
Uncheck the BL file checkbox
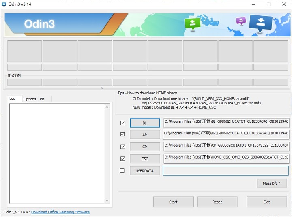pyautogui.click(x=122, y=123)
